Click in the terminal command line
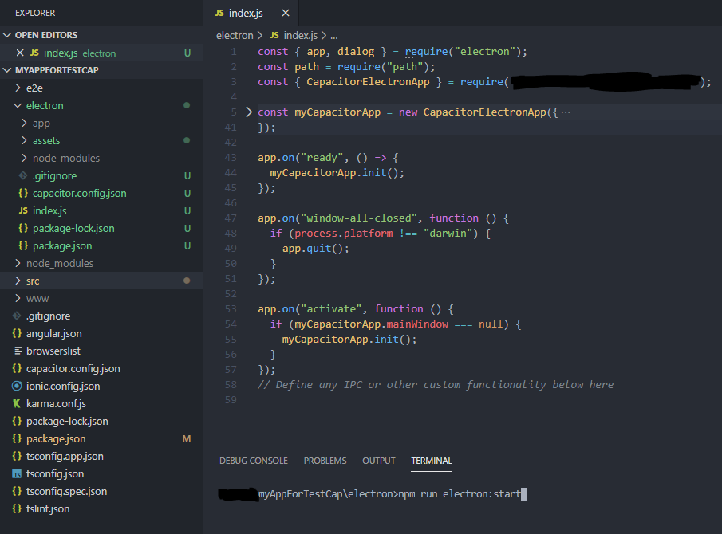The height and width of the screenshot is (534, 722). point(463,494)
